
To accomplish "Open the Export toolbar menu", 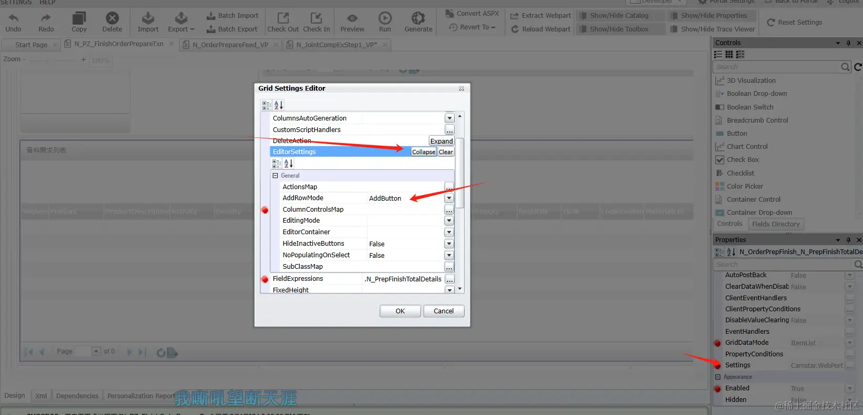I will pyautogui.click(x=181, y=23).
